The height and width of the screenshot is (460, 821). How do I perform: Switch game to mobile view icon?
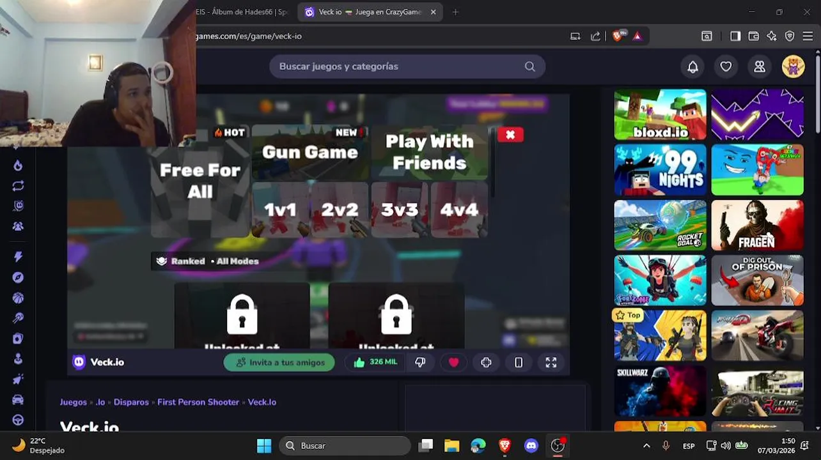519,362
